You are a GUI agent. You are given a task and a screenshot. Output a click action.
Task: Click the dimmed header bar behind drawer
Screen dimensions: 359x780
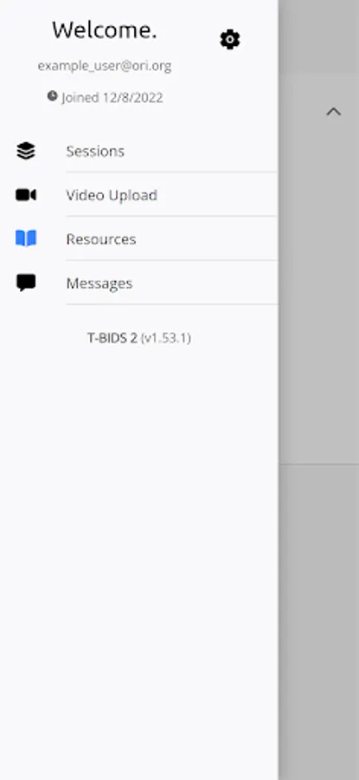point(319,36)
